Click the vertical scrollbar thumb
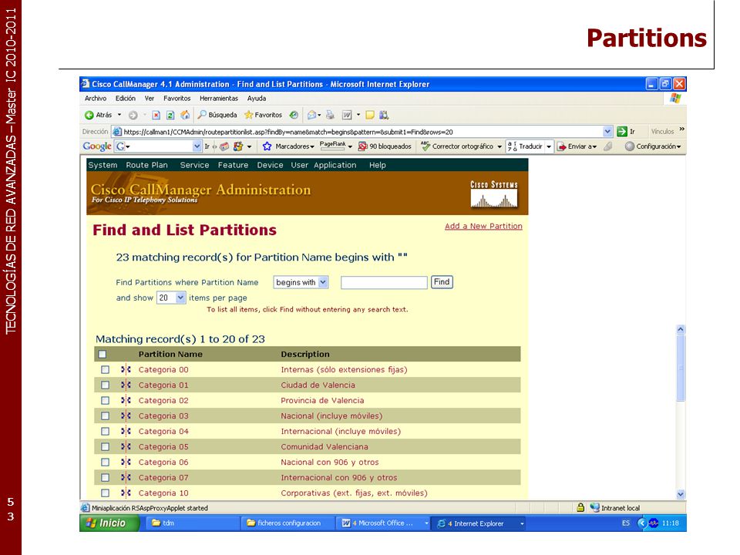Screen dimensions: 740x555 [681, 368]
